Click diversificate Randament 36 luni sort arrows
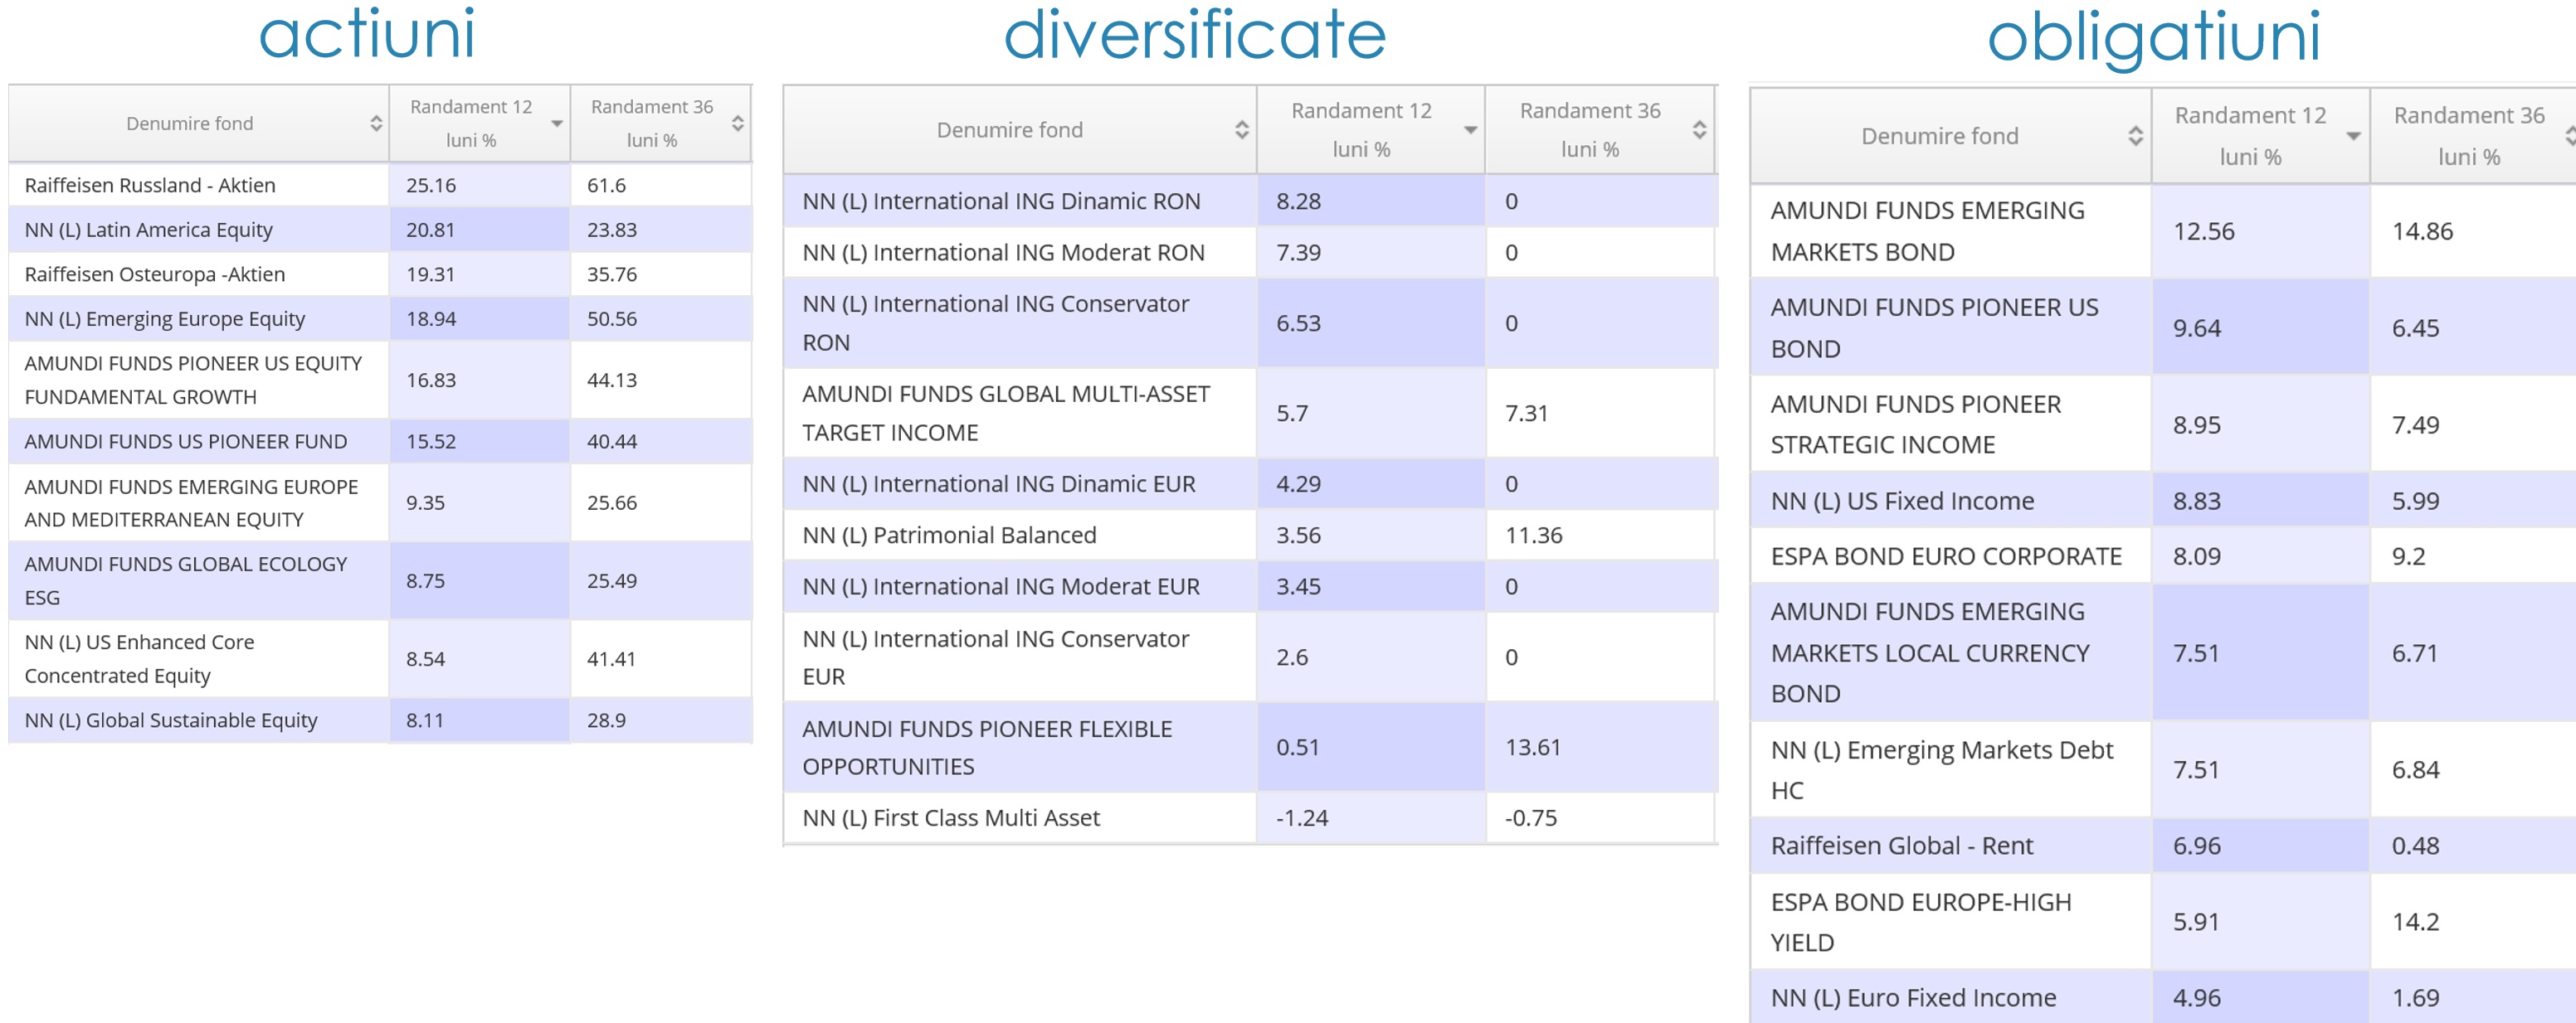This screenshot has width=2576, height=1023. coord(1698,130)
